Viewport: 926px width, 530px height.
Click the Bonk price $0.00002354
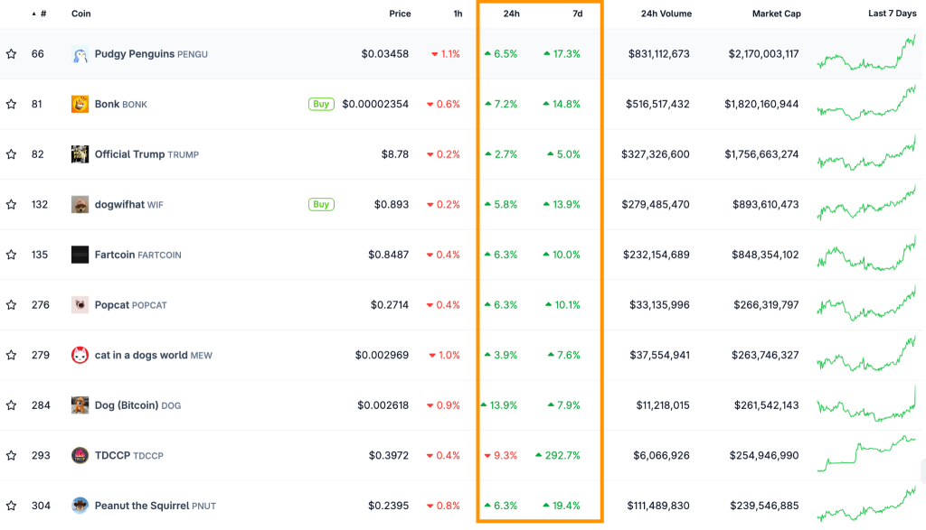click(x=375, y=105)
